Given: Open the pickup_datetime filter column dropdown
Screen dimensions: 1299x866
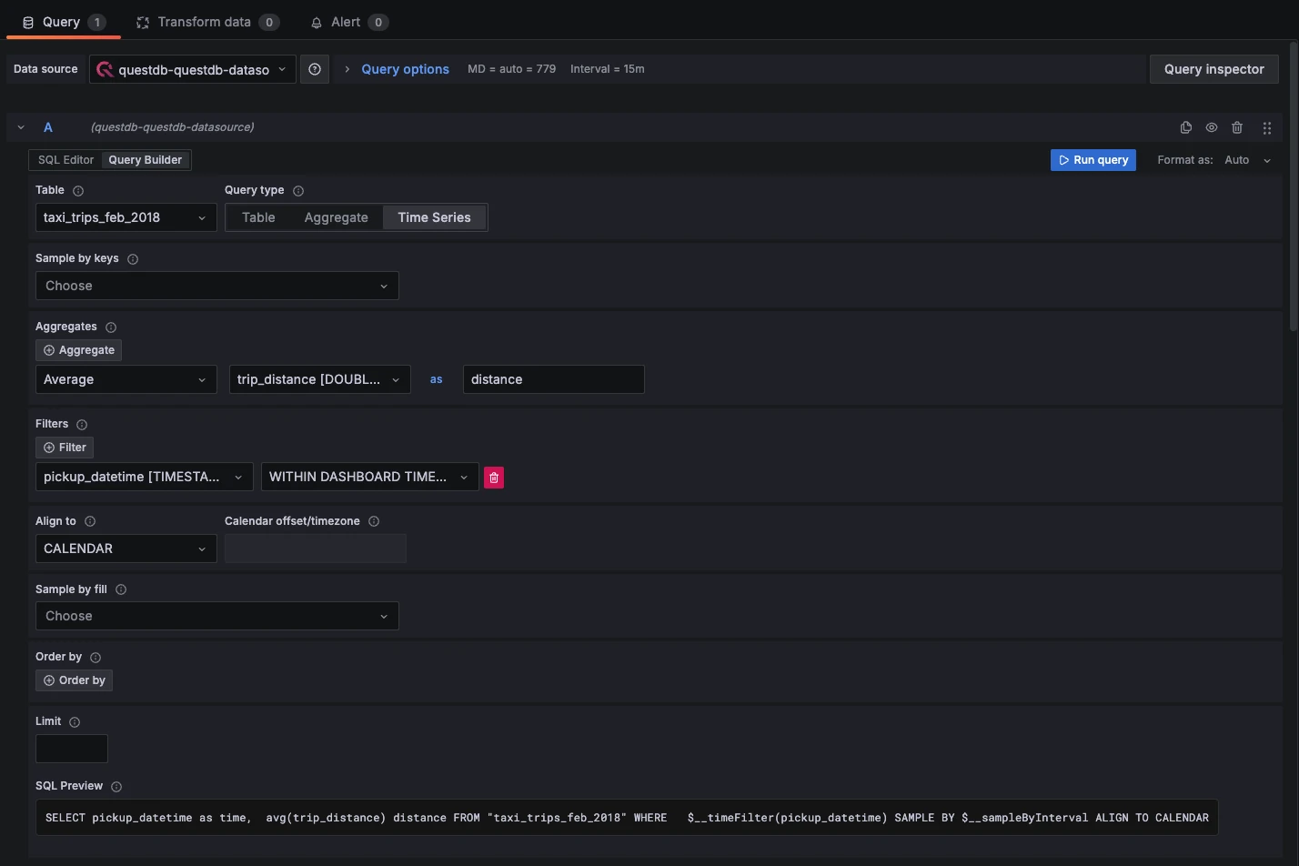Looking at the screenshot, I should [x=145, y=477].
